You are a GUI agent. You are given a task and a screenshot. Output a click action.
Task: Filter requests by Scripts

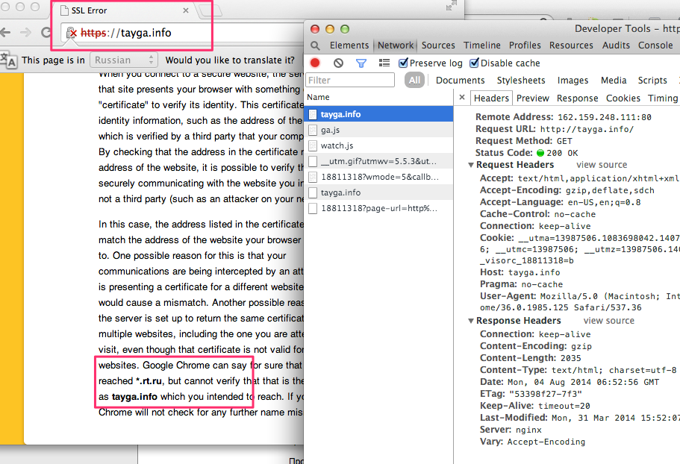pos(652,80)
